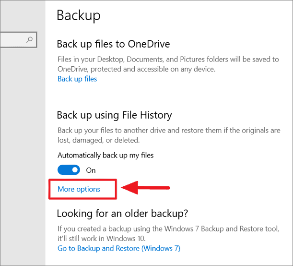Click the red arrow annotation

[145, 188]
